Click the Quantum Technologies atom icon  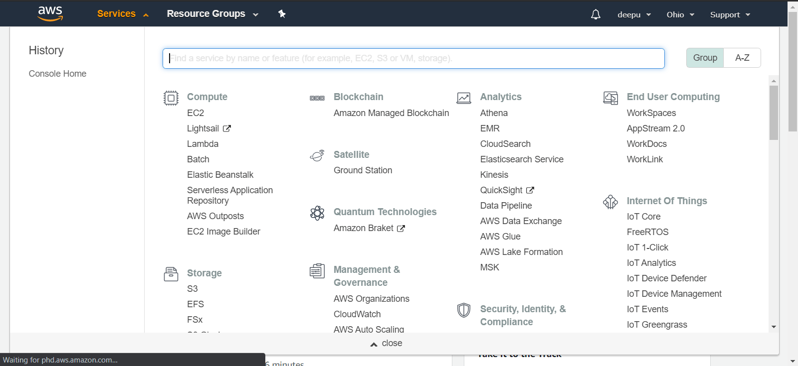point(317,213)
